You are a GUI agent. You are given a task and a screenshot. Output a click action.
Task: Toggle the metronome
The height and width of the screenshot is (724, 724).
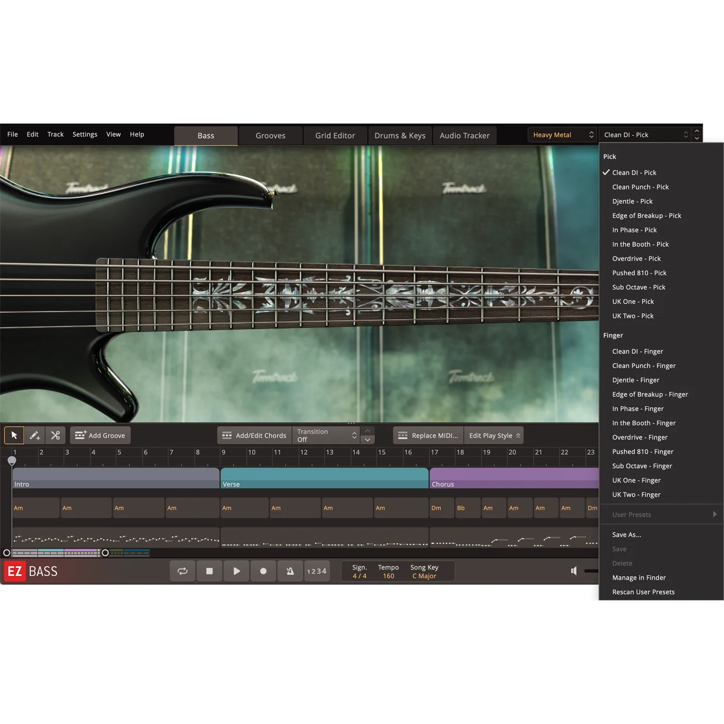(290, 571)
